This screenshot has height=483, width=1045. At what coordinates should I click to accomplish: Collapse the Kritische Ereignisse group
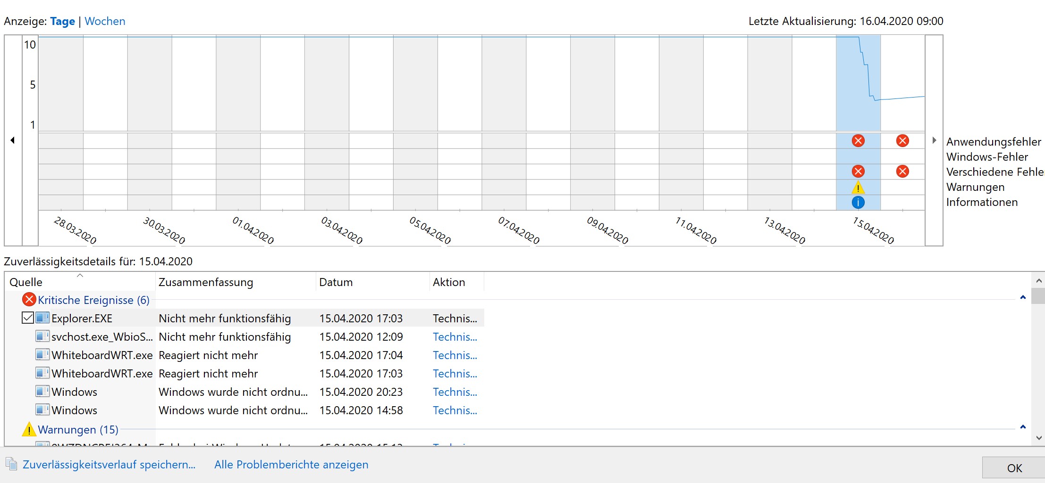click(1023, 297)
